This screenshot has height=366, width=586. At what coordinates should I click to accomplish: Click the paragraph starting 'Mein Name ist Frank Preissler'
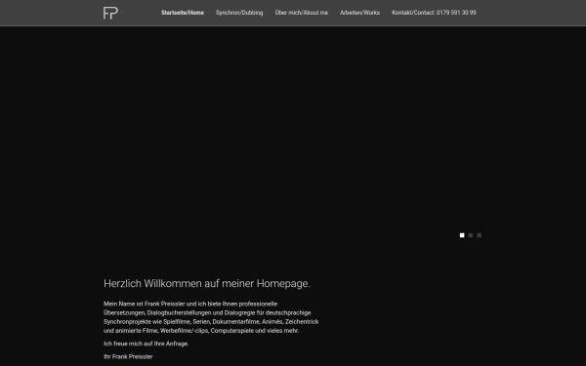click(211, 317)
